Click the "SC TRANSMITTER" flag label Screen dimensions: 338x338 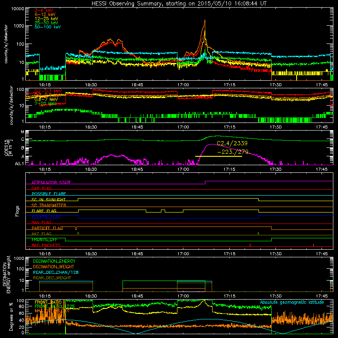click(49, 205)
